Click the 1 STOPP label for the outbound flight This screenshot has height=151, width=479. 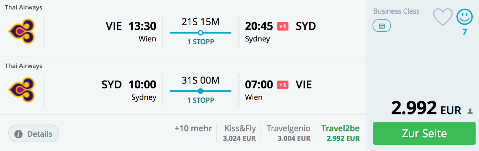point(201,42)
